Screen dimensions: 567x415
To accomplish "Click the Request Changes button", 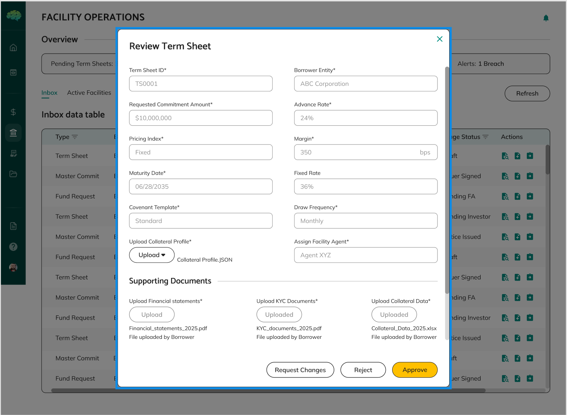I will coord(300,370).
